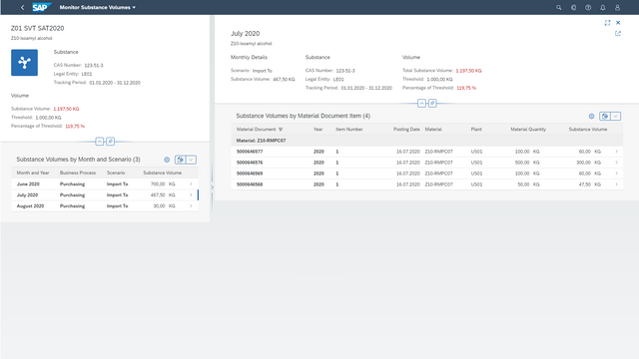639x359 pixels.
Task: Click the 300,00 KG substance volume cell
Action: (588, 163)
